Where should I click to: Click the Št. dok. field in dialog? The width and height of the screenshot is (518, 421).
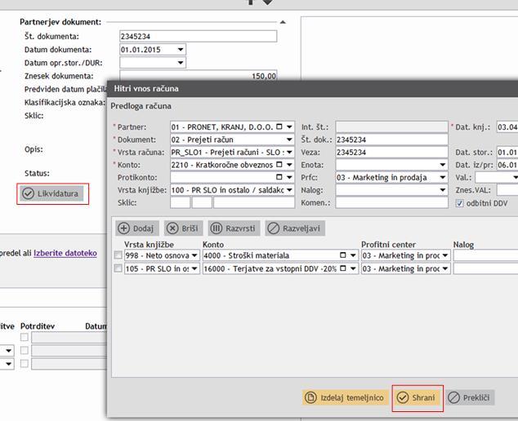tap(392, 140)
